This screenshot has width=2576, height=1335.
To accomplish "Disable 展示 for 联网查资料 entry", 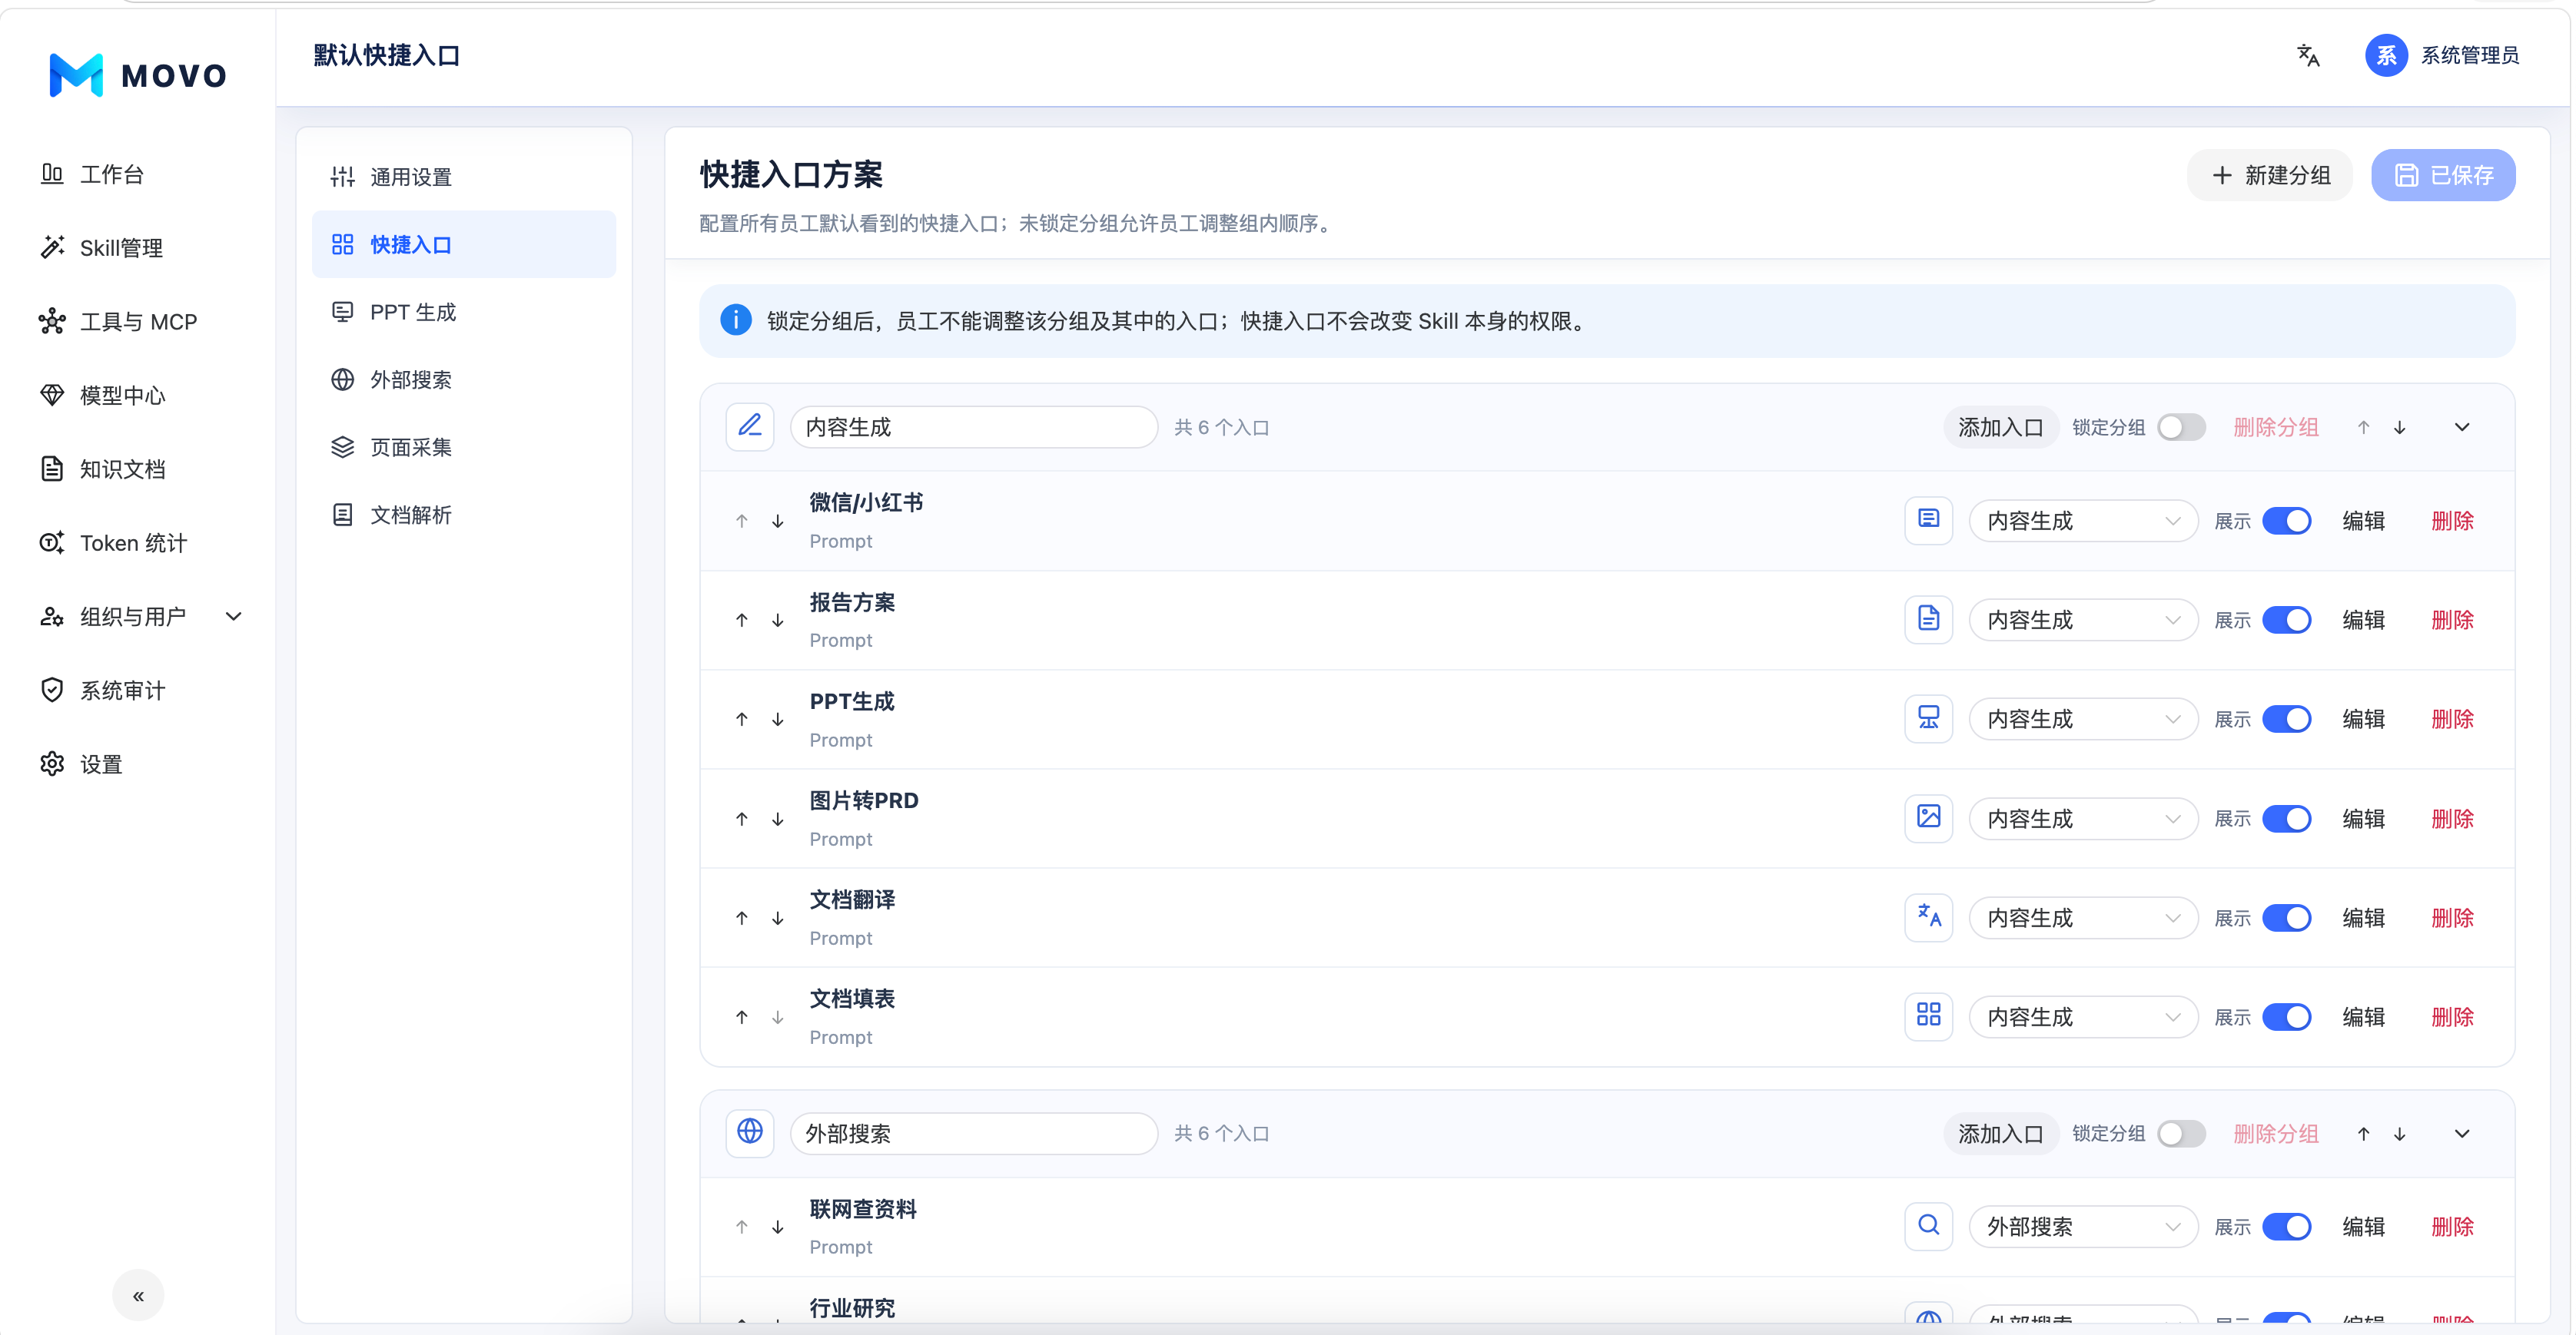I will click(2286, 1226).
